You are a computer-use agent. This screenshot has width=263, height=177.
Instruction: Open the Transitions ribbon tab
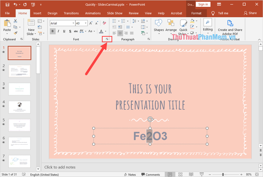click(x=71, y=13)
